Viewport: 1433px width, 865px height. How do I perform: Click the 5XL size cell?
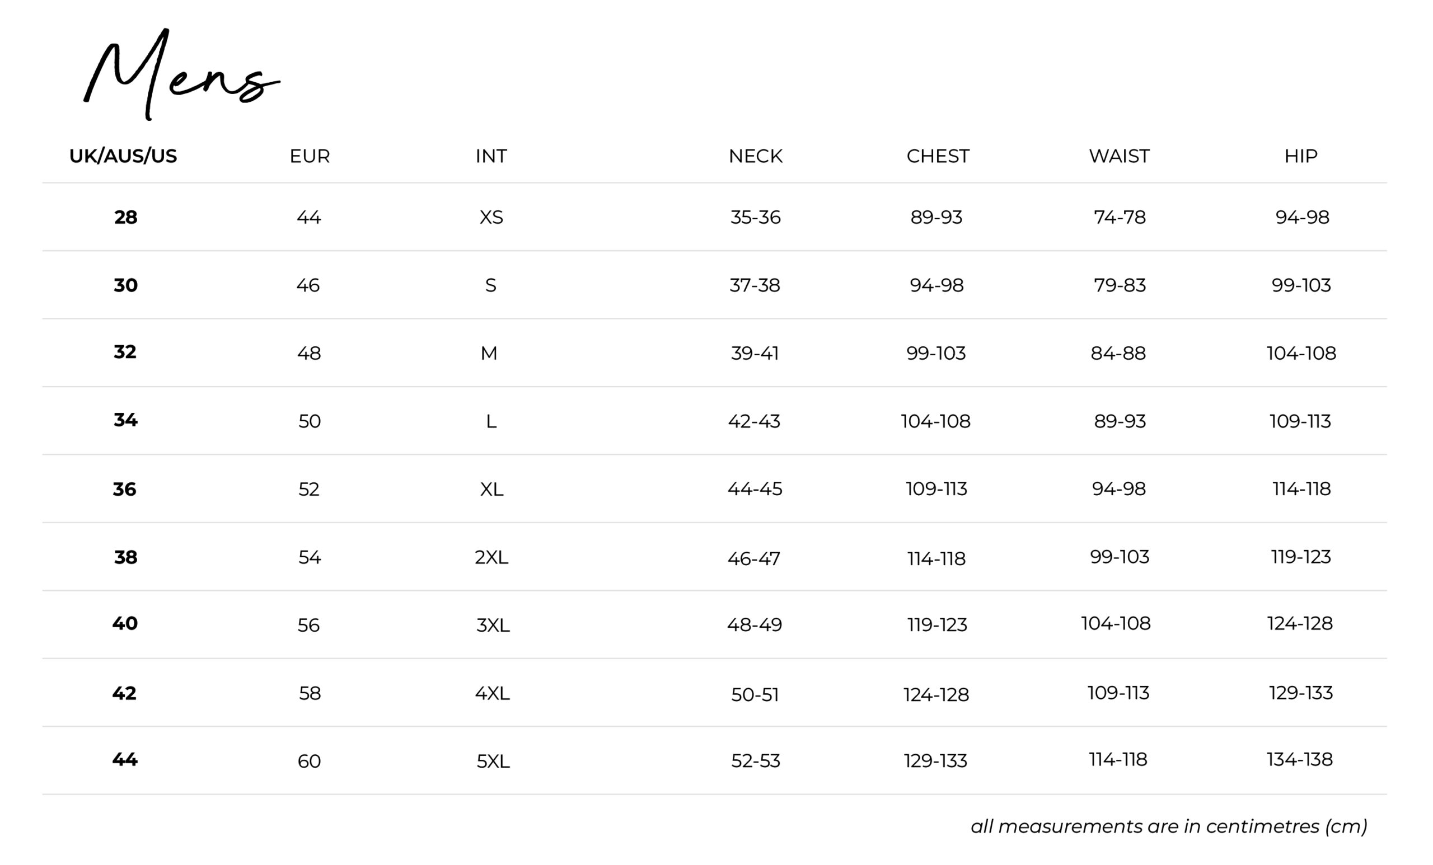pos(493,761)
